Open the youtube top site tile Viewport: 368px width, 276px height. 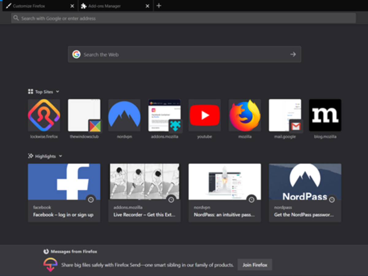[x=205, y=115]
